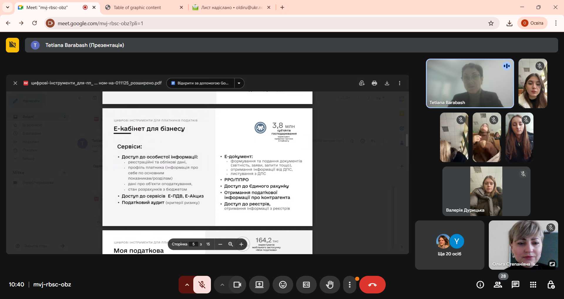
Task: Click 'Відкрити за допомогою Go...' button
Action: click(201, 83)
